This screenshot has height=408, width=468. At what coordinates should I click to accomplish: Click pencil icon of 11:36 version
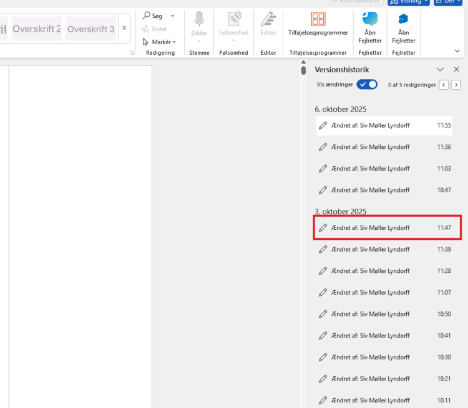[323, 147]
